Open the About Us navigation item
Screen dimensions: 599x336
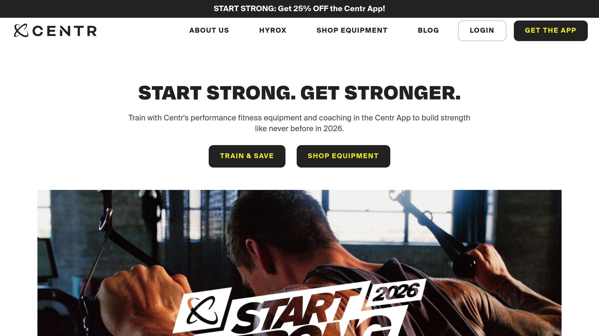209,30
